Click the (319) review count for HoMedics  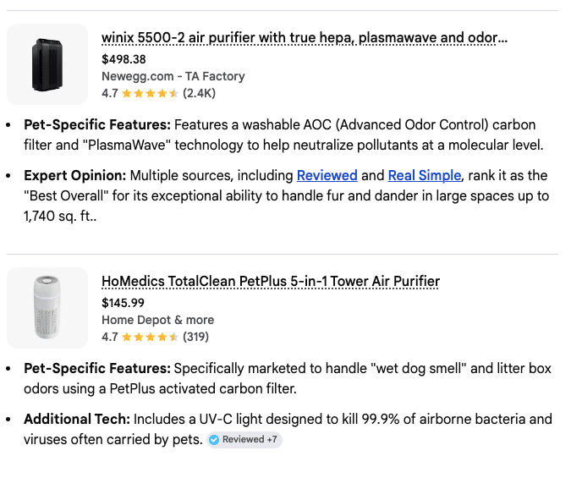(195, 337)
